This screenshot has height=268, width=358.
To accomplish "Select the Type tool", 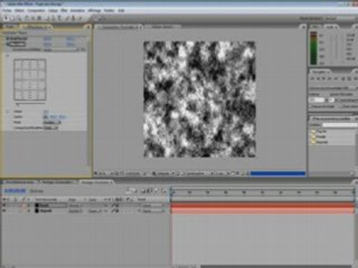I will [60, 19].
